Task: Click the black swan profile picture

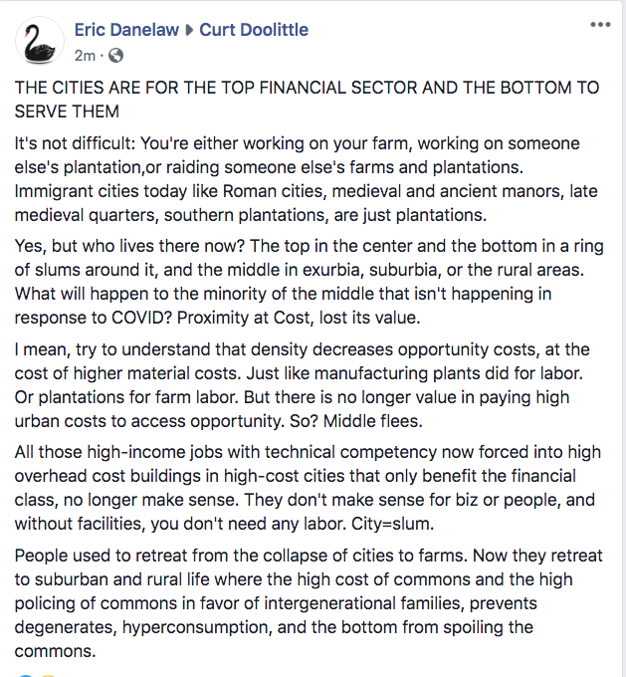Action: pyautogui.click(x=40, y=41)
